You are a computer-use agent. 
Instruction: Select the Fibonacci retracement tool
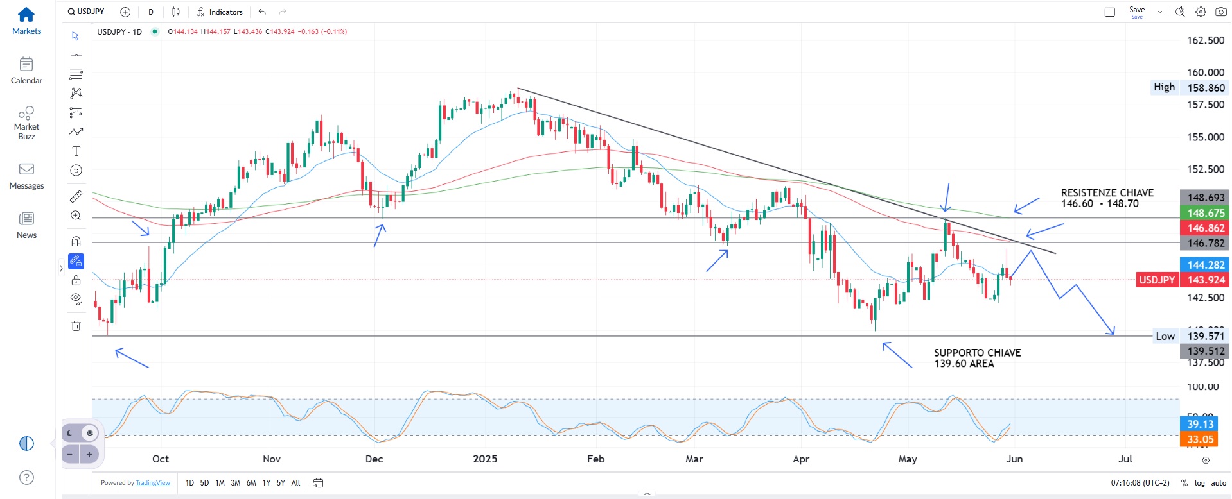[76, 74]
